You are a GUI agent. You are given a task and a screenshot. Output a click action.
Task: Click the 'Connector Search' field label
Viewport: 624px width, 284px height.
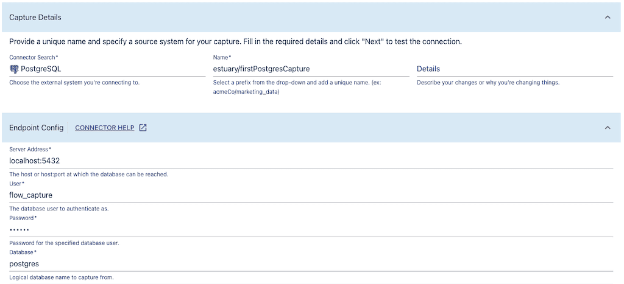coord(34,57)
